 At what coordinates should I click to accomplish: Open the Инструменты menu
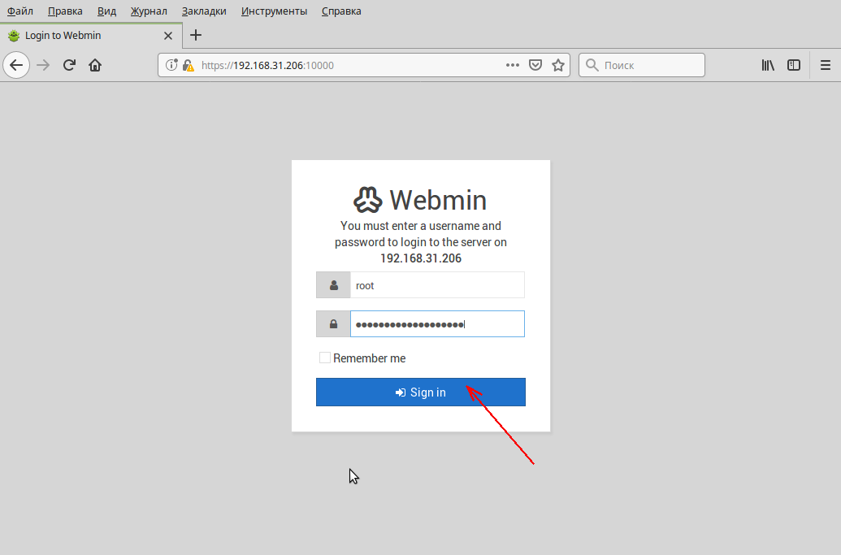pyautogui.click(x=274, y=11)
